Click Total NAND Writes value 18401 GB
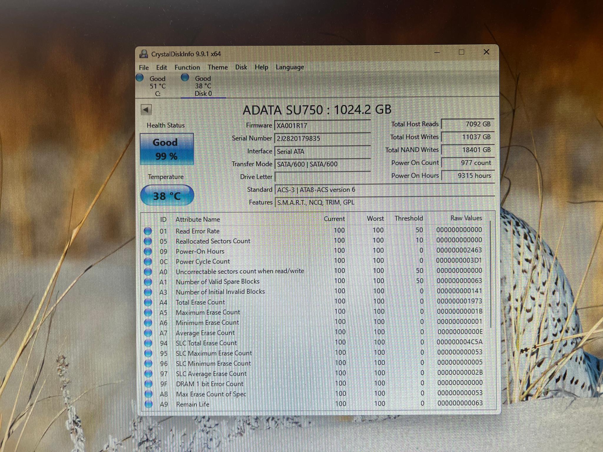This screenshot has width=603, height=452. click(x=468, y=150)
